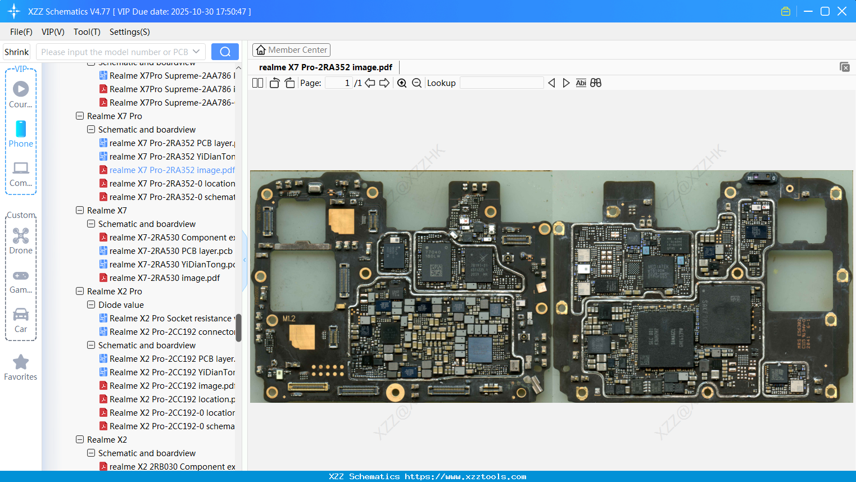Click the yellow toolbox icon in title bar
This screenshot has width=856, height=482.
point(786,11)
